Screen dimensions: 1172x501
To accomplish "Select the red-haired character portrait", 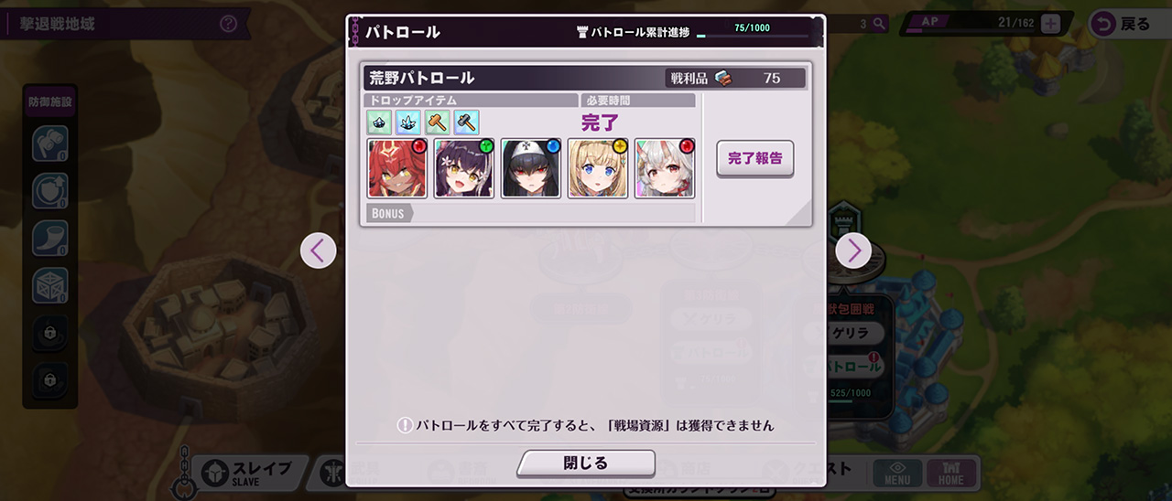I will [x=397, y=168].
